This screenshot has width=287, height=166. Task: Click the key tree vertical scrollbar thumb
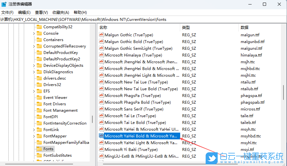(92, 119)
